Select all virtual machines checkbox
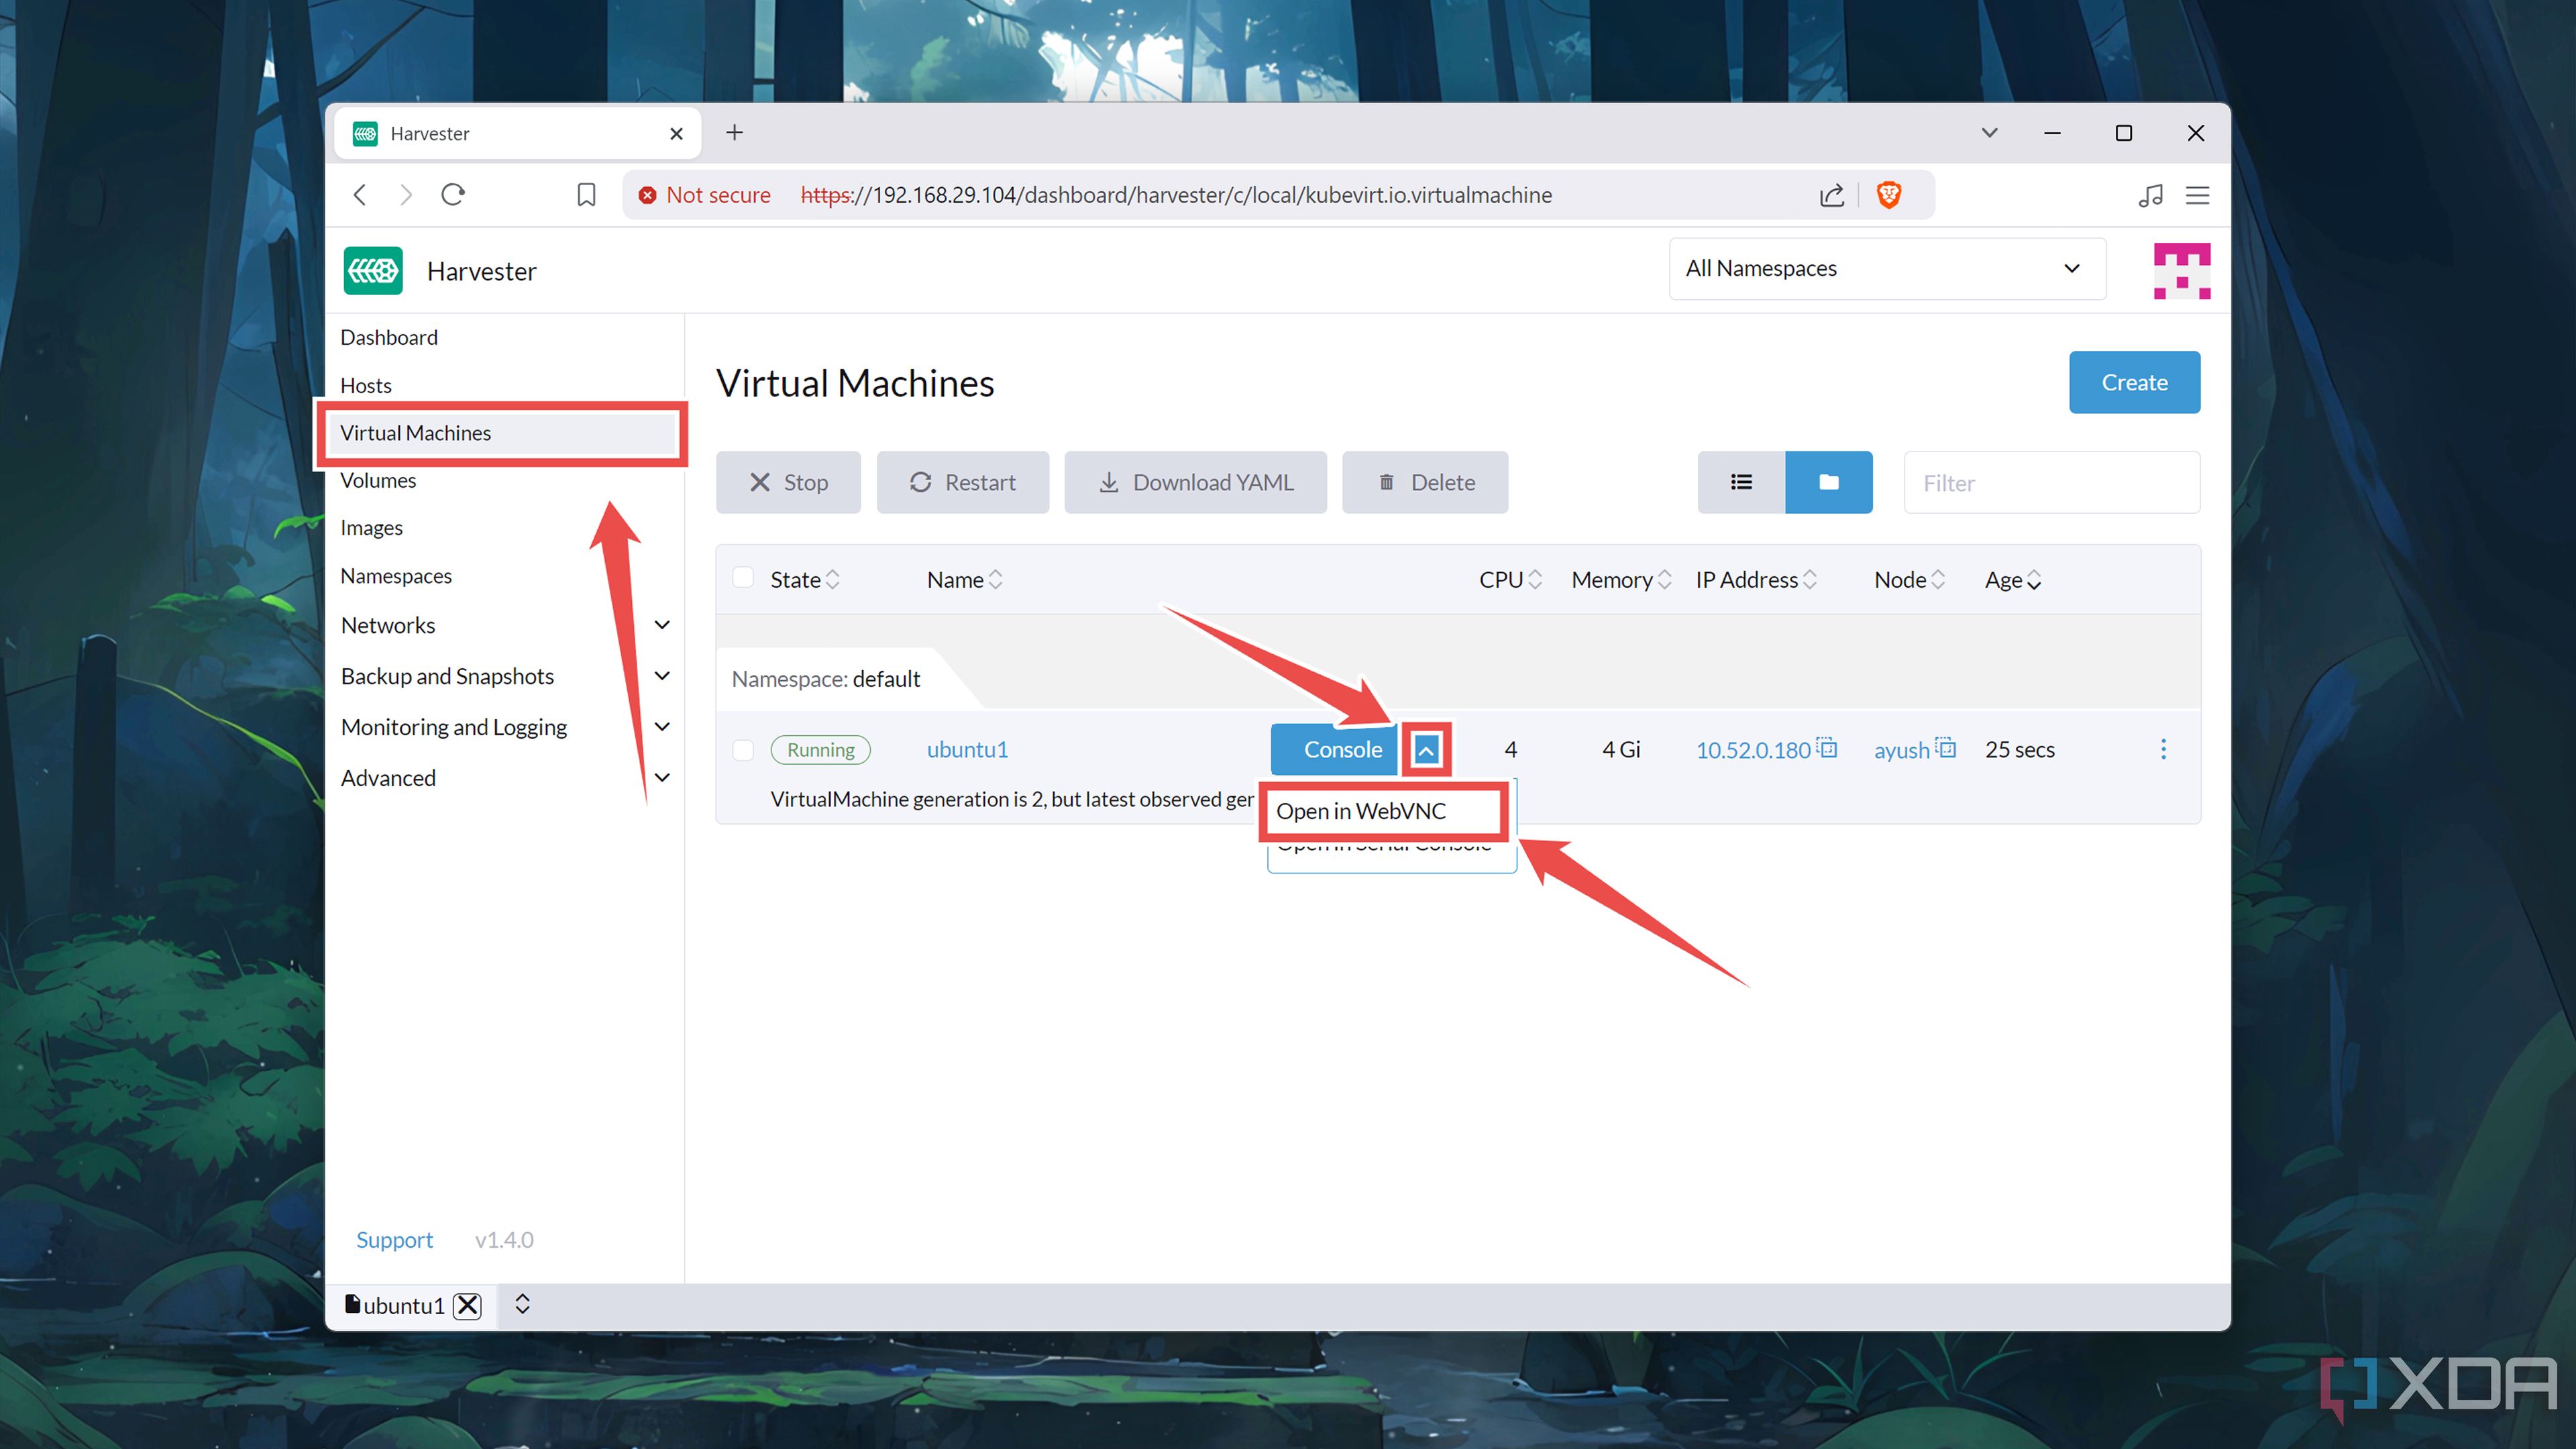Image resolution: width=2576 pixels, height=1449 pixels. point(743,578)
